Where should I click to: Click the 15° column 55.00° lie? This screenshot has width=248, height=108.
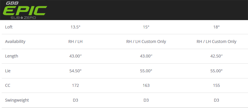point(146,71)
